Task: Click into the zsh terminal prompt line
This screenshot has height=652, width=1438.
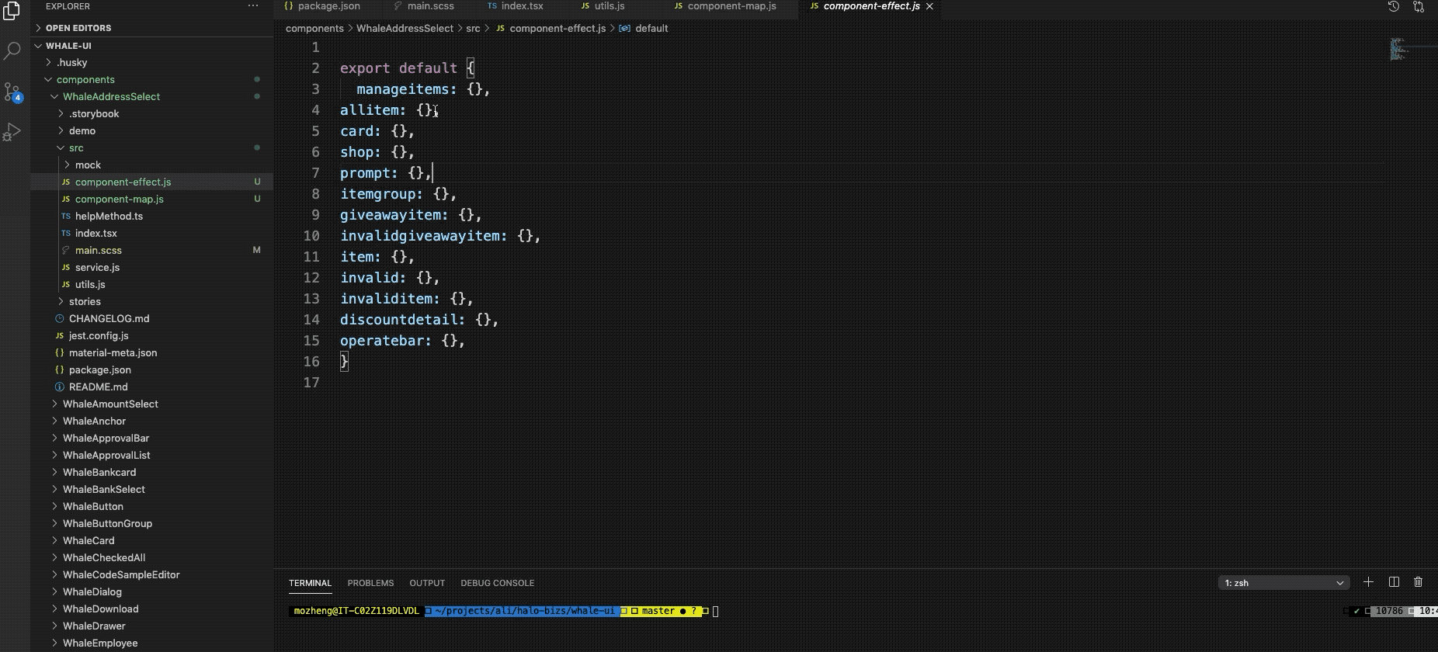Action: coord(504,612)
